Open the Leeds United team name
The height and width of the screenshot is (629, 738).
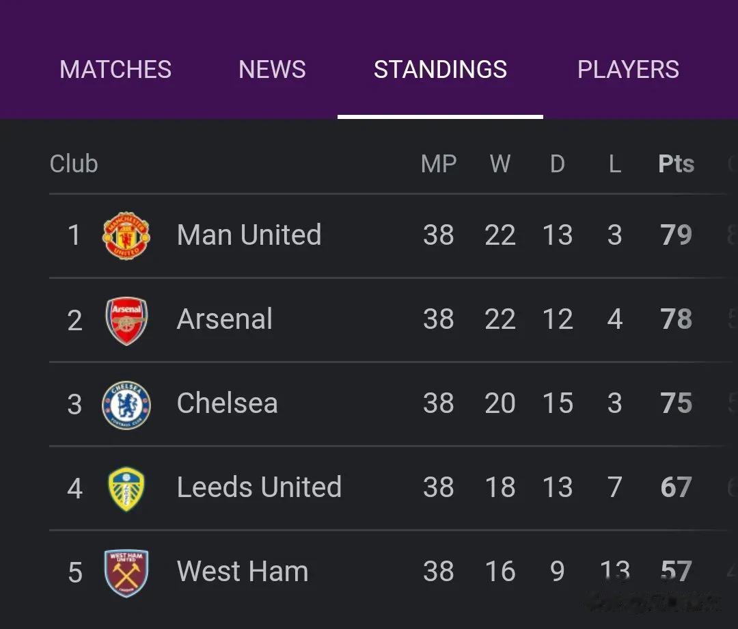pyautogui.click(x=260, y=487)
